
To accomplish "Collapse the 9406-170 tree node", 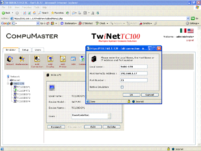I will click(x=8, y=84).
